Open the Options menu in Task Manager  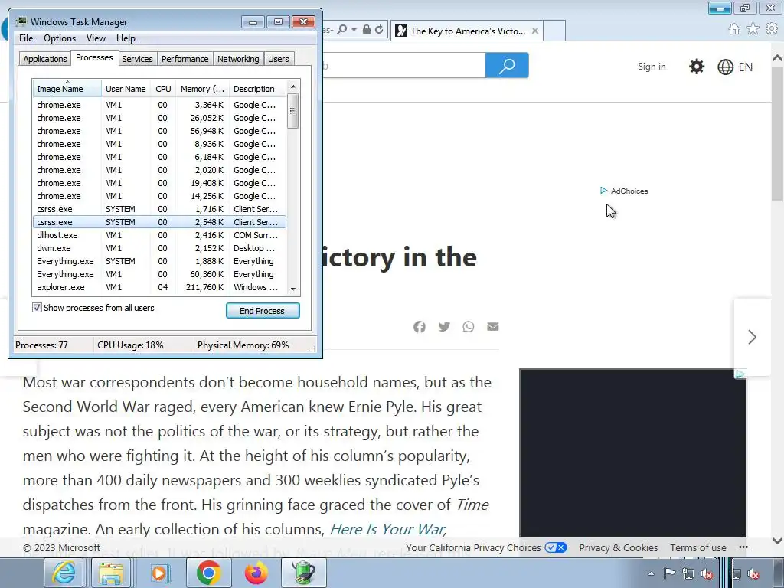click(60, 38)
